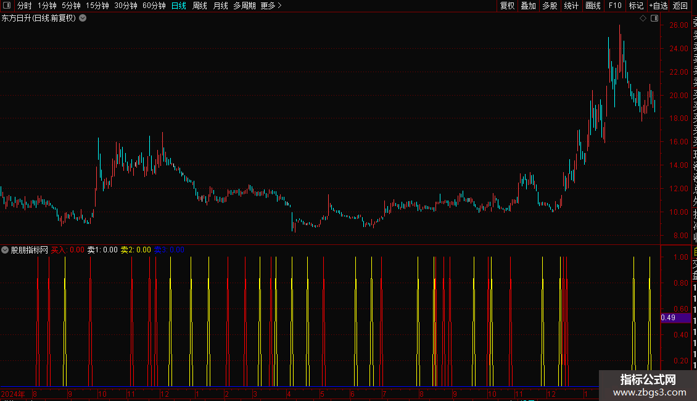Click the 东方日升(日线.前复权) chart title
Viewport: 697px width, 401px height.
[39, 19]
